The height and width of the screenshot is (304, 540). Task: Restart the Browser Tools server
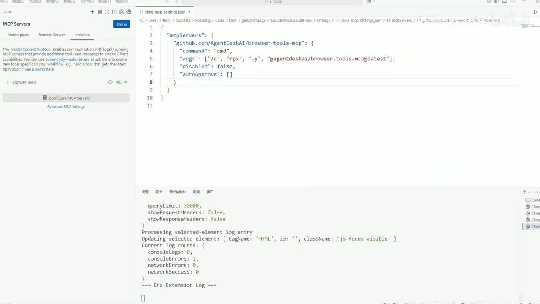pyautogui.click(x=110, y=82)
